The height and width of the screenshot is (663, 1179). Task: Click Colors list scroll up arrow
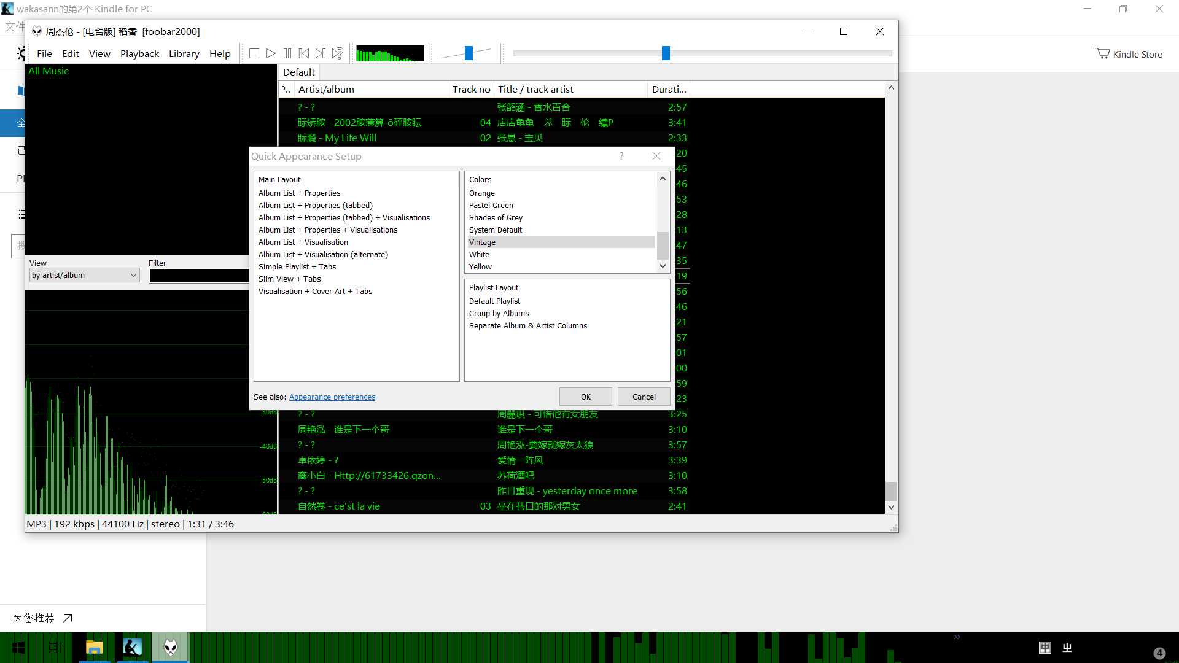tap(663, 179)
